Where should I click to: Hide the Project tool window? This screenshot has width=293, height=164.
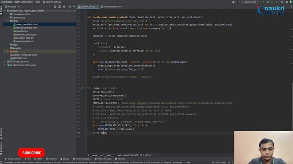click(x=74, y=7)
